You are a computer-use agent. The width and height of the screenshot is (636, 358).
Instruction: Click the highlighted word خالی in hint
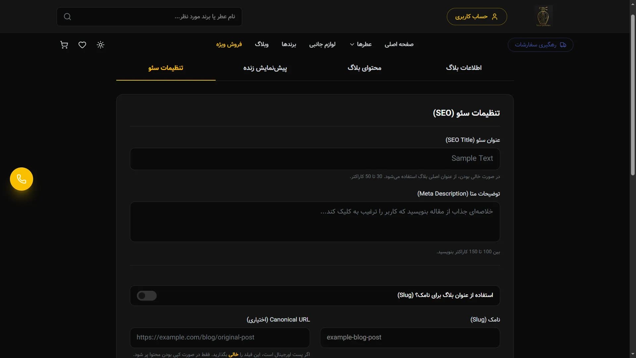click(234, 354)
